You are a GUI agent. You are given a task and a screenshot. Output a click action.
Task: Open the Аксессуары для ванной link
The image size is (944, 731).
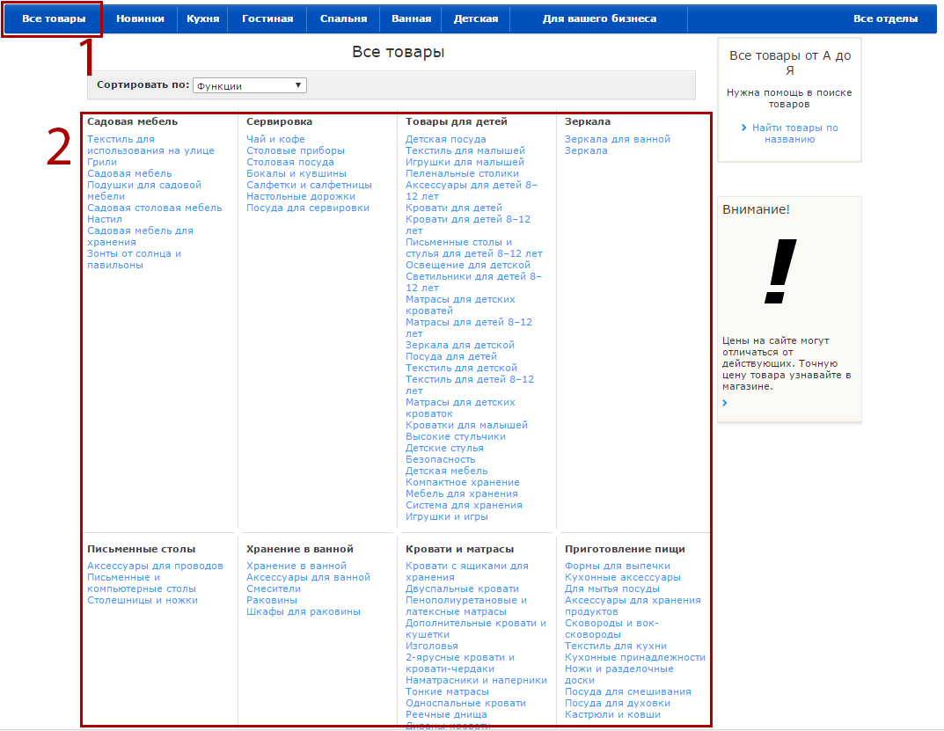pyautogui.click(x=308, y=577)
